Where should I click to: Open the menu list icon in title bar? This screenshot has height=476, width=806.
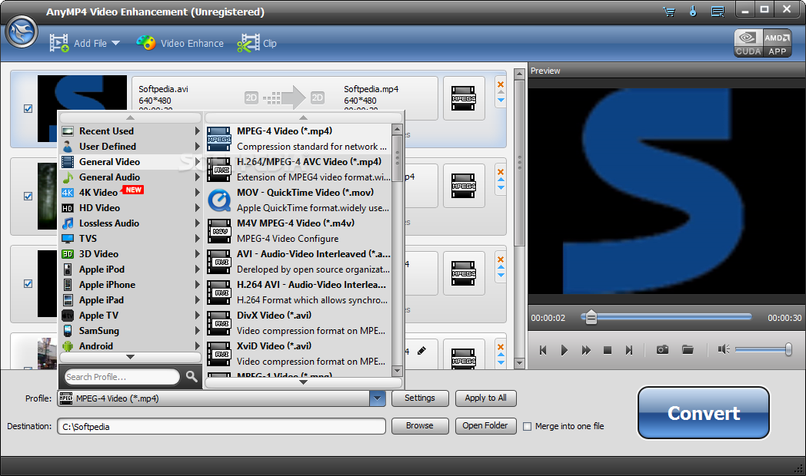(718, 12)
